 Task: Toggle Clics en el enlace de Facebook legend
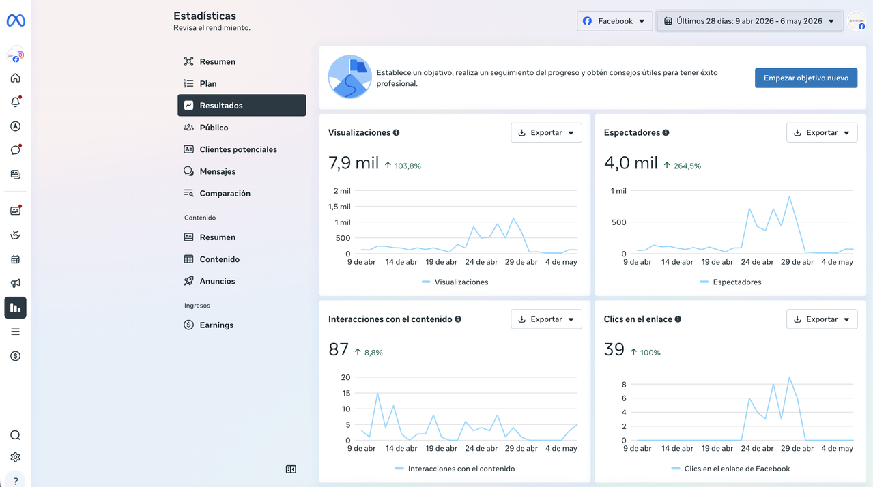(x=730, y=469)
